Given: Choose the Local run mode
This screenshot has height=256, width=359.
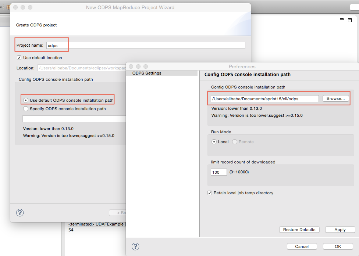Looking at the screenshot, I should [214, 142].
